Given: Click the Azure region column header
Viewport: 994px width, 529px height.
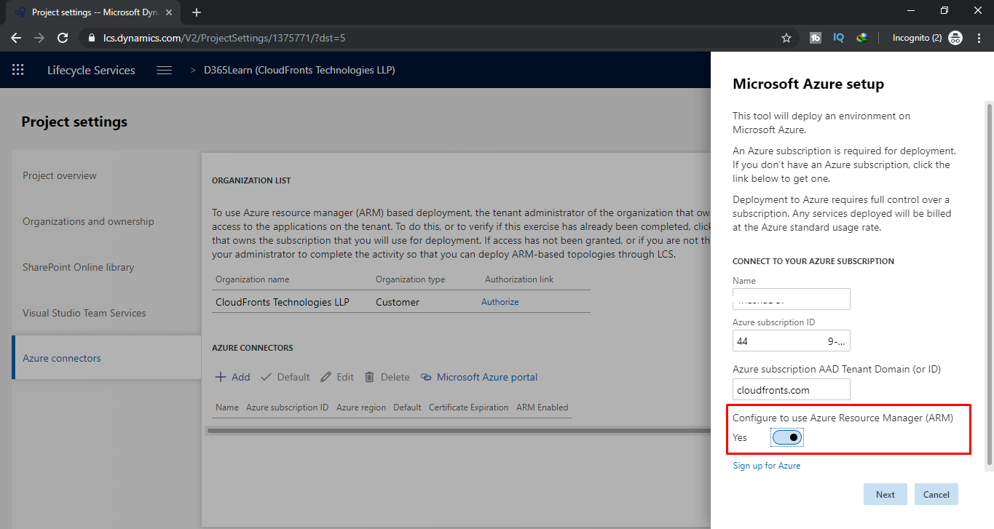Looking at the screenshot, I should click(361, 407).
